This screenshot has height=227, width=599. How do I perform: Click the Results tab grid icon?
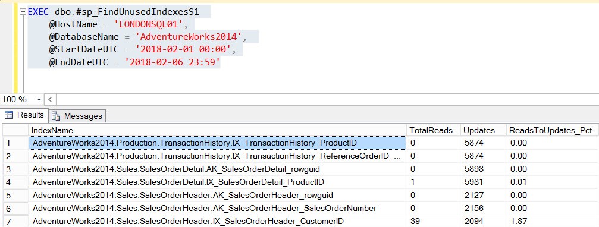[9, 115]
